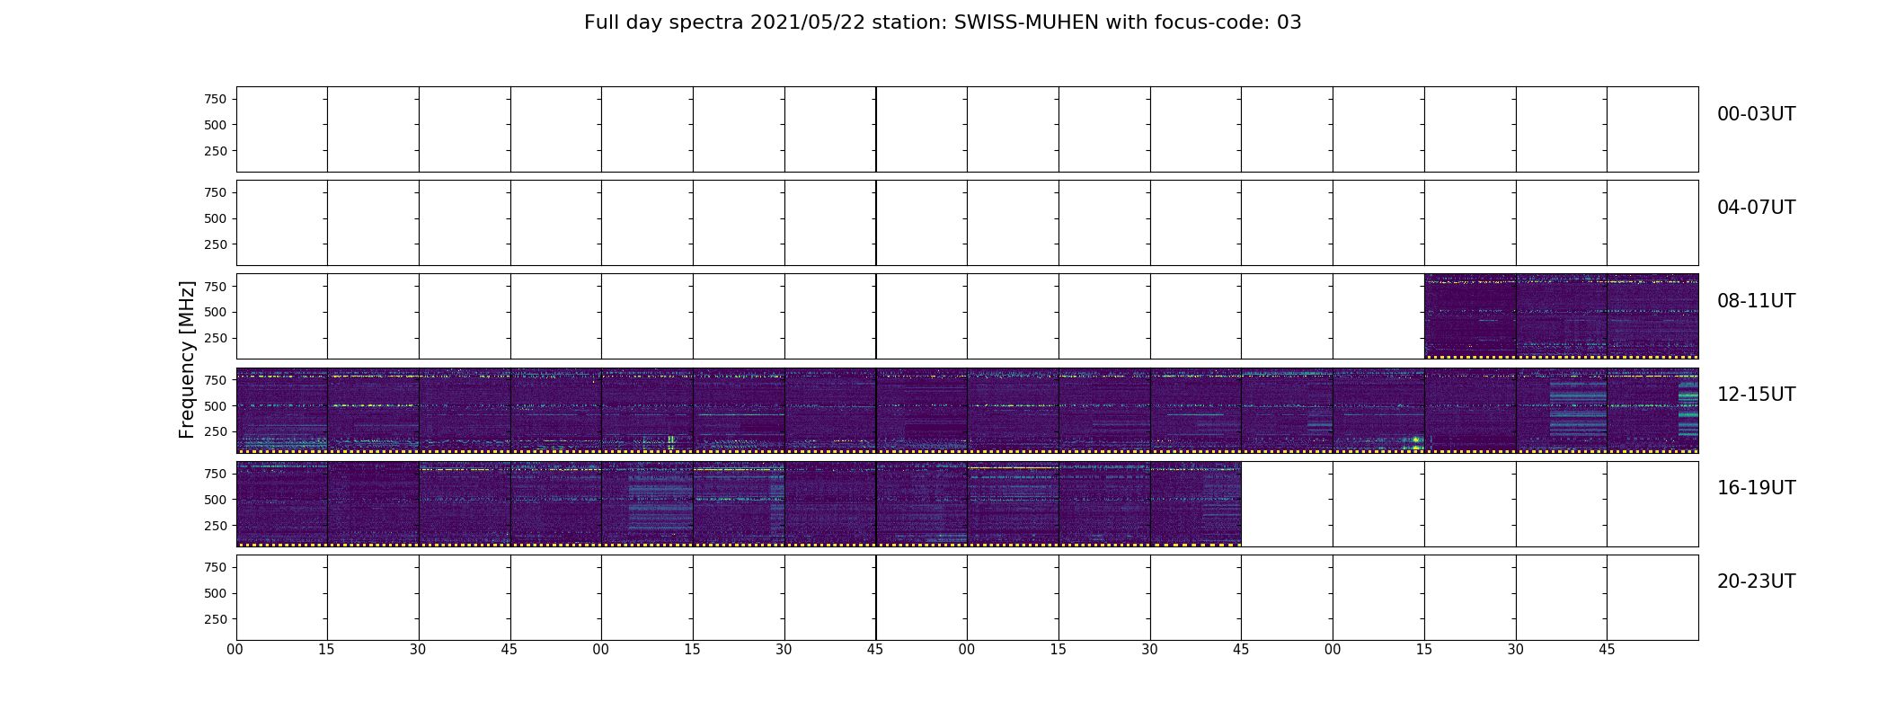Click the 500 tick label of 00-03UT row
1887x719 pixels.
(216, 126)
